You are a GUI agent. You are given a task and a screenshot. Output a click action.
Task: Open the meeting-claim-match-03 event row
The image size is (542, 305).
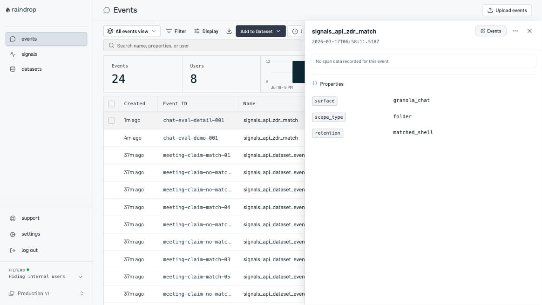point(204,259)
